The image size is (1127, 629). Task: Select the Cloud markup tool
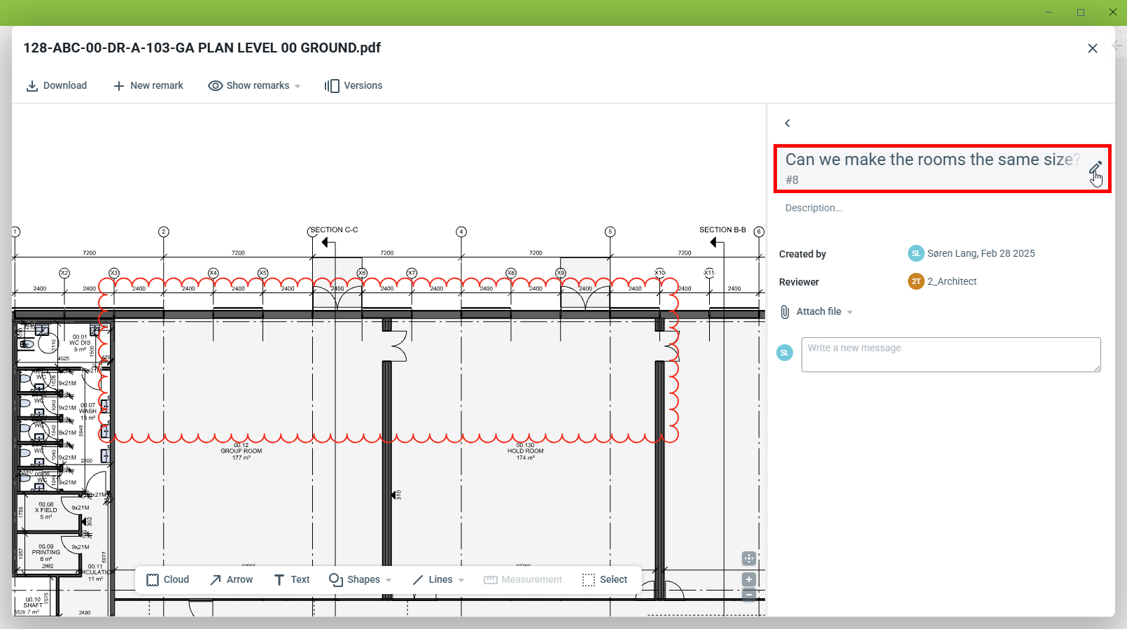tap(168, 580)
